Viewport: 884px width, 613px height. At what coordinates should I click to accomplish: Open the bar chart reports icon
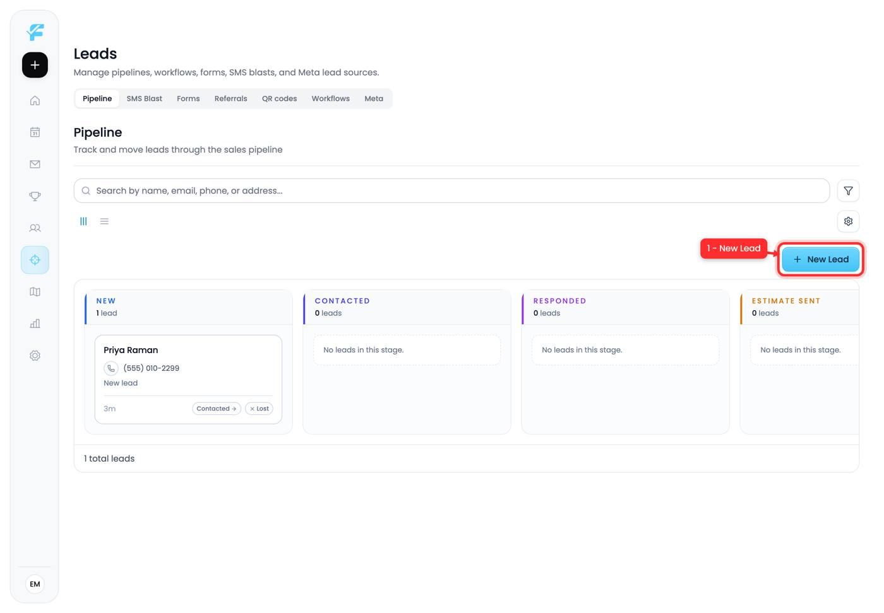pos(35,324)
